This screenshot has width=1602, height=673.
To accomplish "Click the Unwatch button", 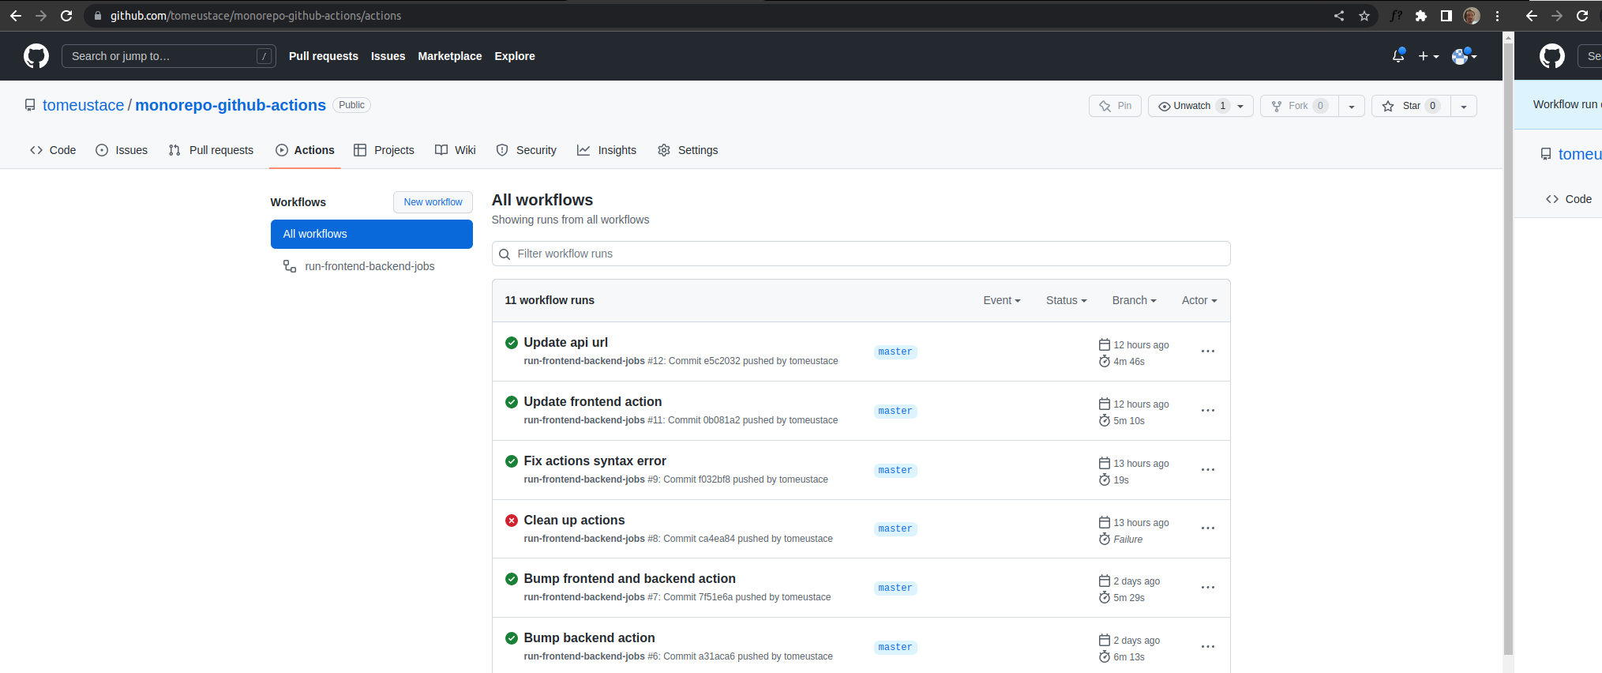I will (x=1201, y=106).
